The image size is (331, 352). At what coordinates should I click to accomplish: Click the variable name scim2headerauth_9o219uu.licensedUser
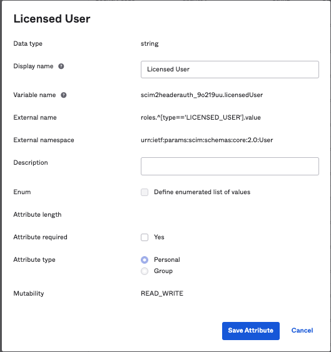[x=201, y=95]
